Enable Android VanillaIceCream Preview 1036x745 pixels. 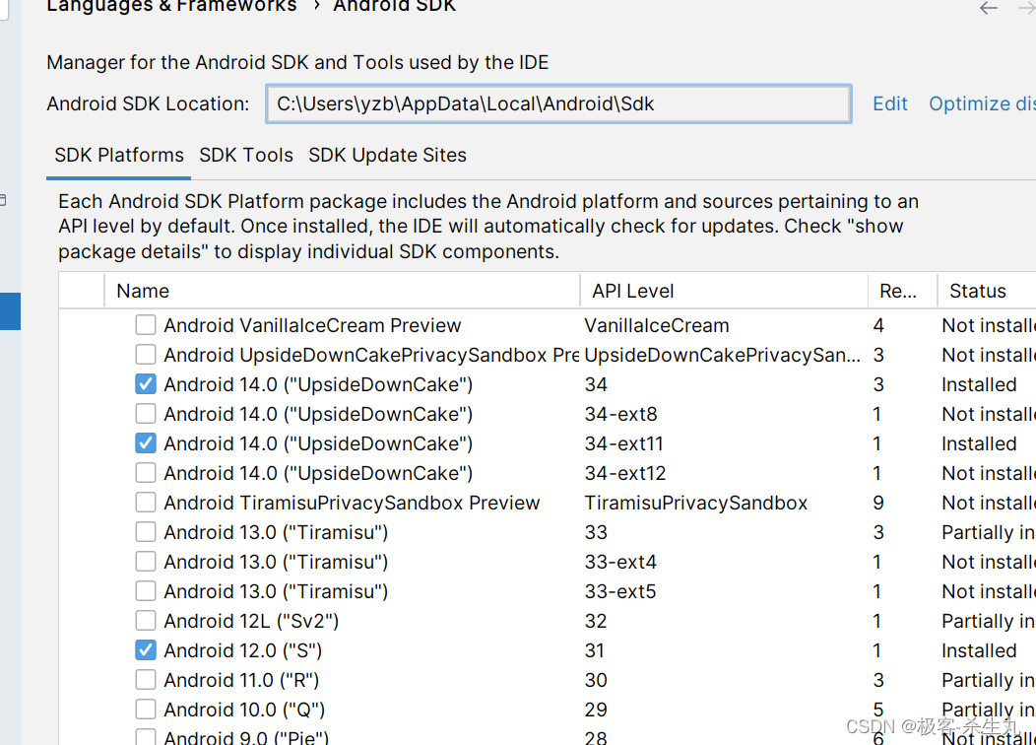tap(145, 324)
